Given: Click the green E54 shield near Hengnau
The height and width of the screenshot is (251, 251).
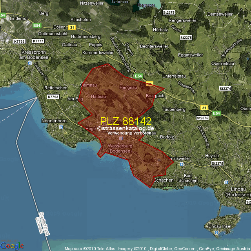Looking at the screenshot, I should coord(138,76).
